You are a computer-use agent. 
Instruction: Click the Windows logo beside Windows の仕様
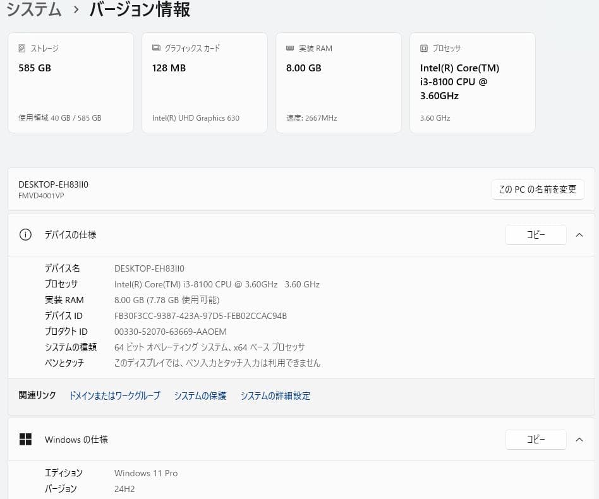pos(25,440)
